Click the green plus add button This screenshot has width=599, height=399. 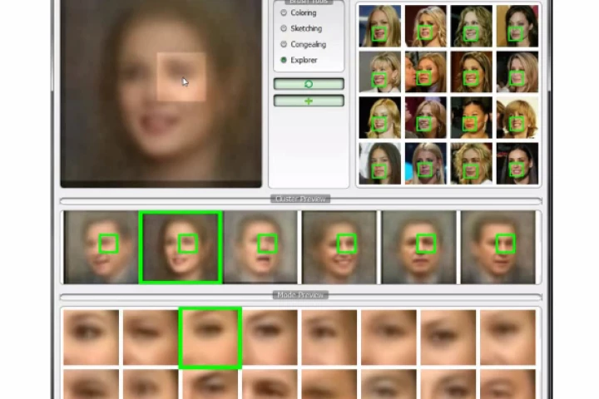coord(309,101)
